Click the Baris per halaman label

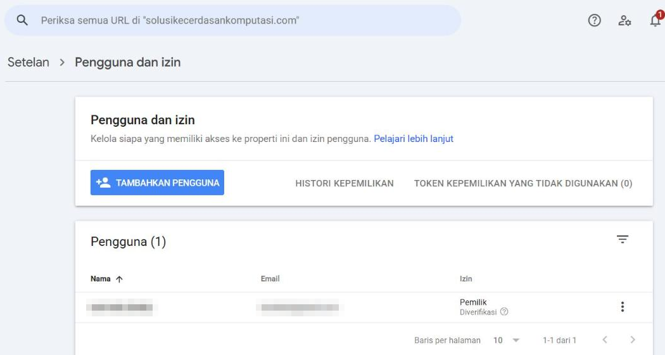tap(447, 340)
